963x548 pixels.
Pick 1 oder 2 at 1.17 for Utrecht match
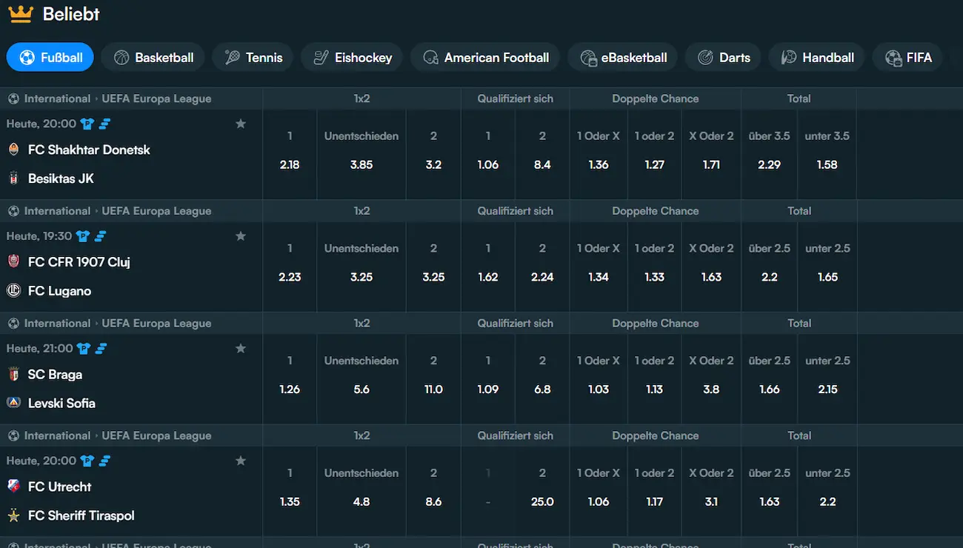(654, 492)
